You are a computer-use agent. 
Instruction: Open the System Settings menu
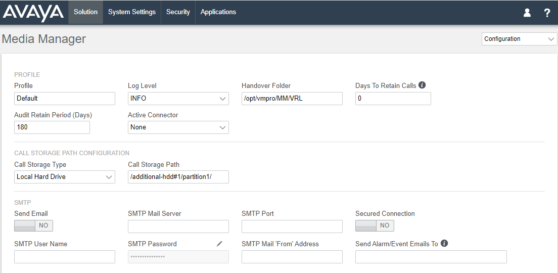tap(132, 12)
